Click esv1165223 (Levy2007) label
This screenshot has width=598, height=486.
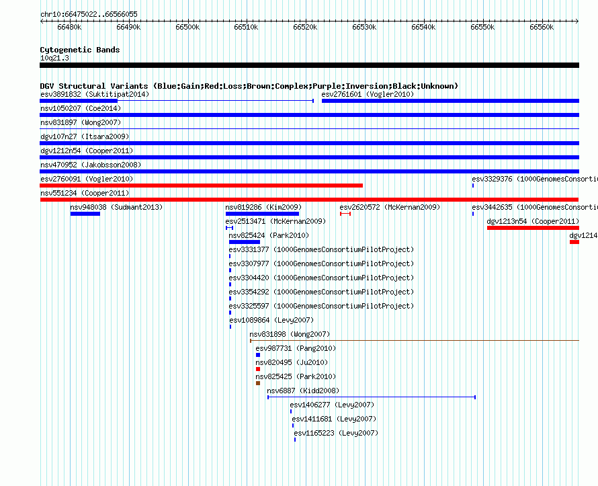pos(336,433)
